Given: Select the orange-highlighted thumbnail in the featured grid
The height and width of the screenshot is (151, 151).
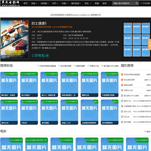Looking at the screenshot, I should pyautogui.click(x=137, y=28).
